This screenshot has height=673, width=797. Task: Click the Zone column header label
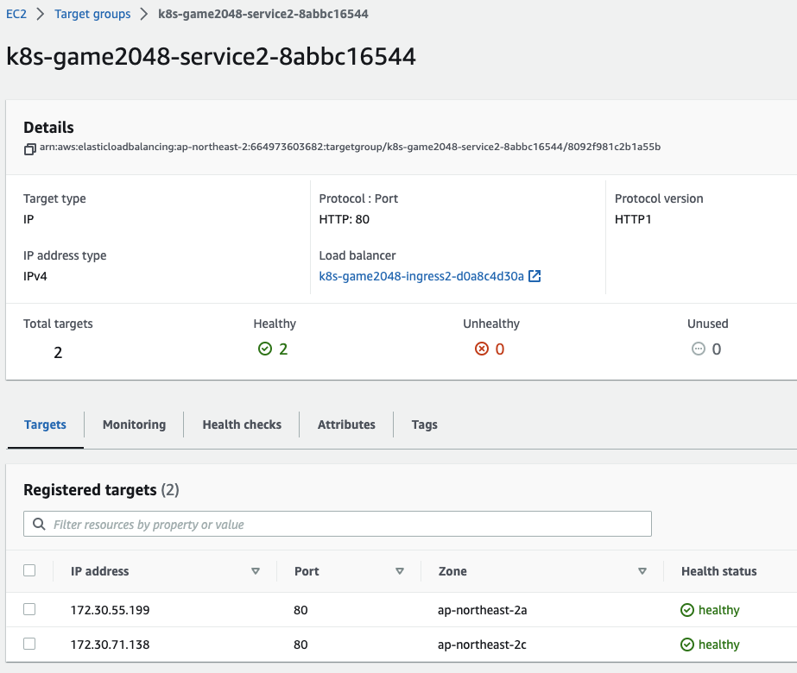click(452, 571)
